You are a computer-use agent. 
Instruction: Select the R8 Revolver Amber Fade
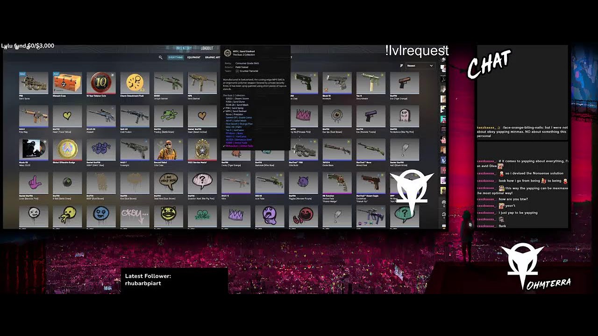[337, 183]
